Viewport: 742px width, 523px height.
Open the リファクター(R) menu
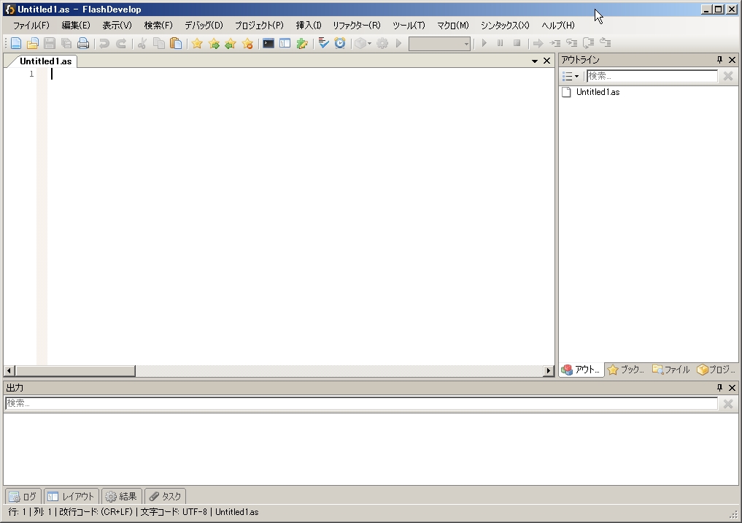(x=356, y=26)
